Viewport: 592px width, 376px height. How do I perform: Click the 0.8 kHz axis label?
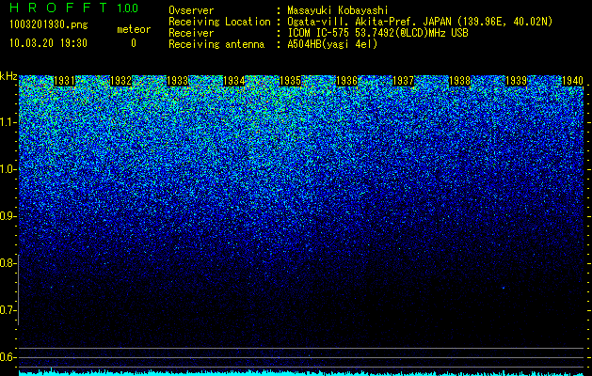pos(7,263)
